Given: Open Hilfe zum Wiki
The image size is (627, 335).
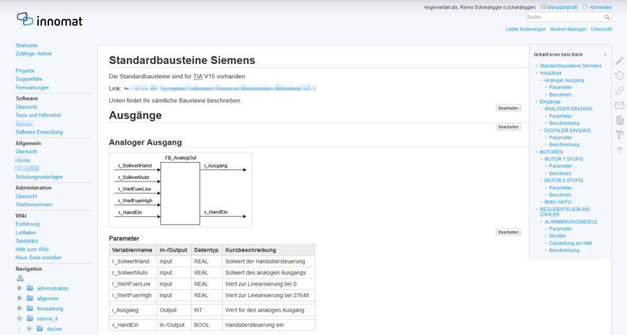Looking at the screenshot, I should point(32,249).
